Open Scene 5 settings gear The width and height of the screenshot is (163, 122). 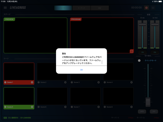pos(32,107)
